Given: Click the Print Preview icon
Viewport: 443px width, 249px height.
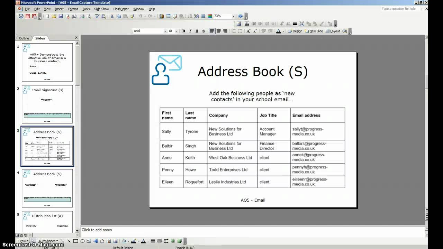Looking at the screenshot, I should click(x=89, y=16).
